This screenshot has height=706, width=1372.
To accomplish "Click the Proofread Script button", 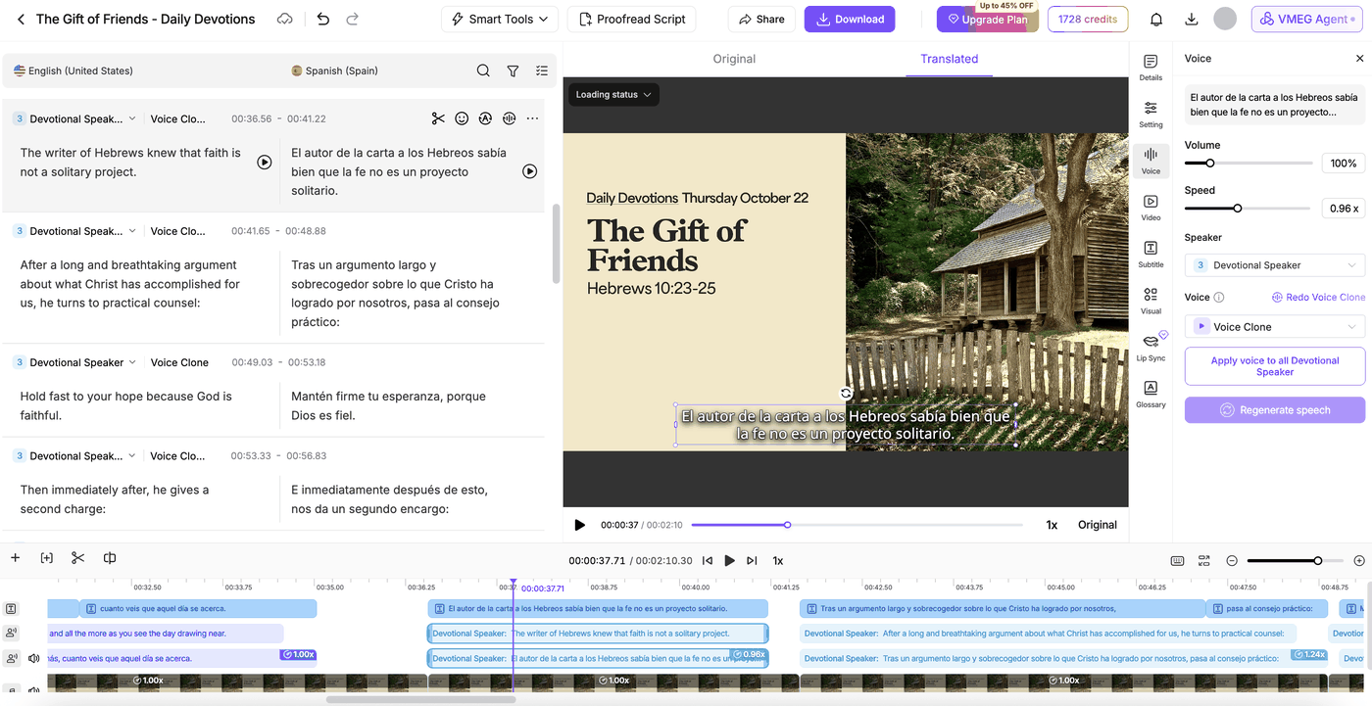I will click(632, 19).
